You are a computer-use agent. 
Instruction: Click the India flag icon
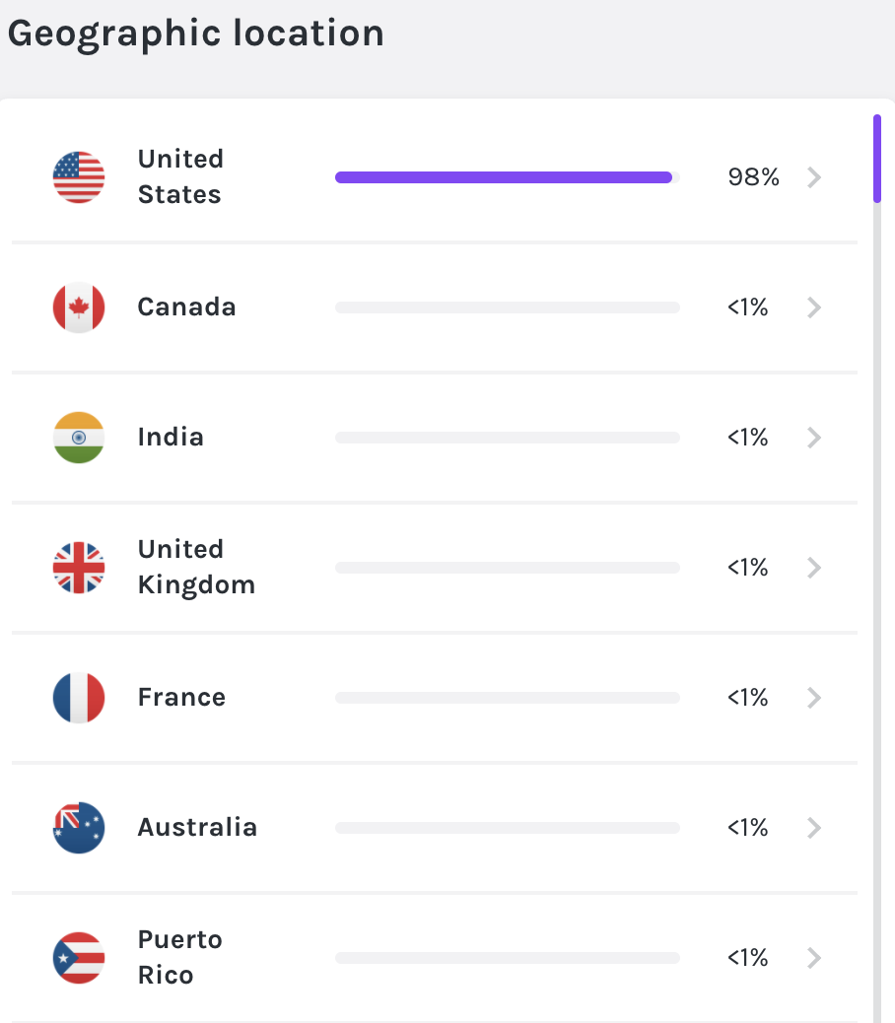[x=79, y=438]
